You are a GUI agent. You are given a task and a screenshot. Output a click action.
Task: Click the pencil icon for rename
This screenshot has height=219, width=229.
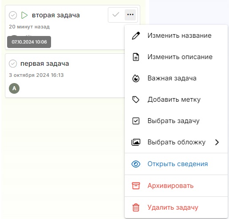136,36
